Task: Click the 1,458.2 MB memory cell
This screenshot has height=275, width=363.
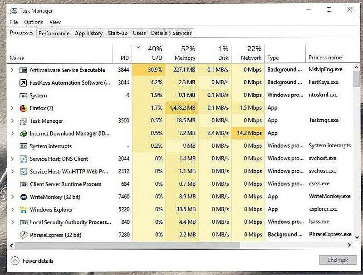Action: coord(182,108)
